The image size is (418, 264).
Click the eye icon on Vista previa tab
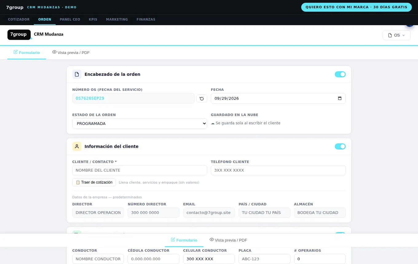pyautogui.click(x=54, y=52)
